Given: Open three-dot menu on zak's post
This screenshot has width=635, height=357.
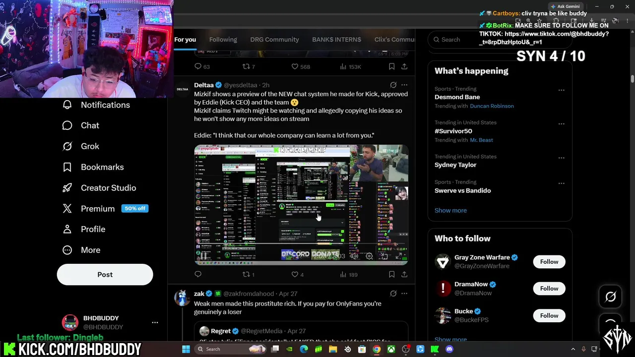Looking at the screenshot, I should 404,294.
